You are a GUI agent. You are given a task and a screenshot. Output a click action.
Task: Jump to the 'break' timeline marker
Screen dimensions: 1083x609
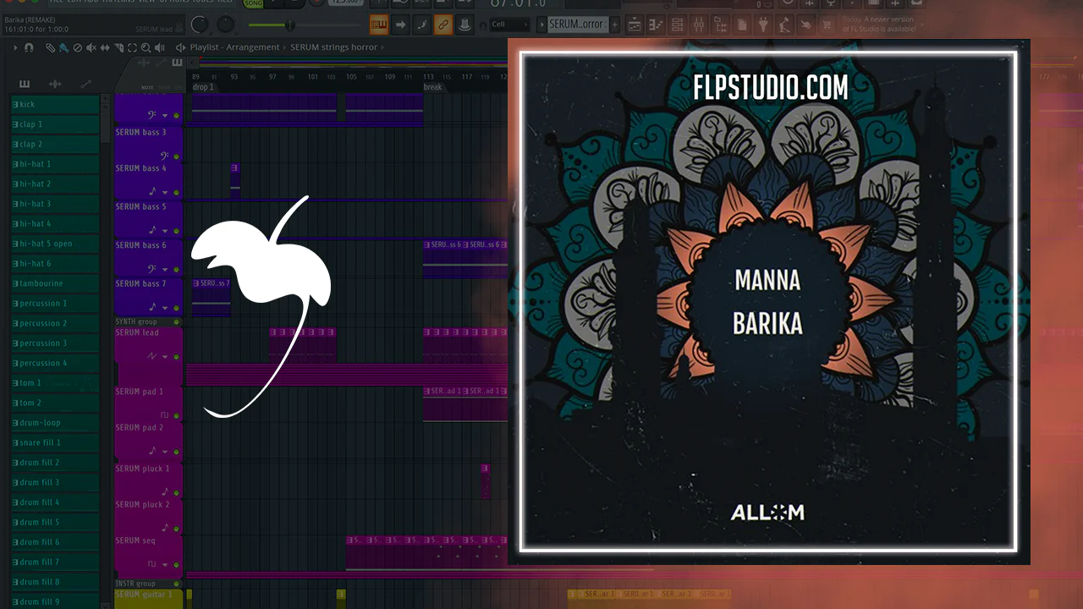[x=432, y=87]
